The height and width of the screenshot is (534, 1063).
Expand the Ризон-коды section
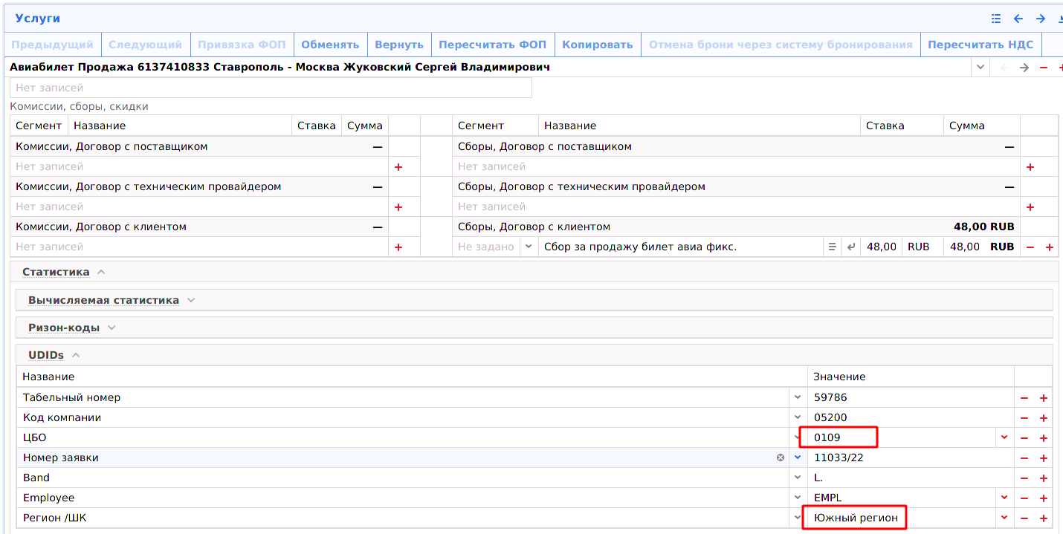(x=112, y=328)
